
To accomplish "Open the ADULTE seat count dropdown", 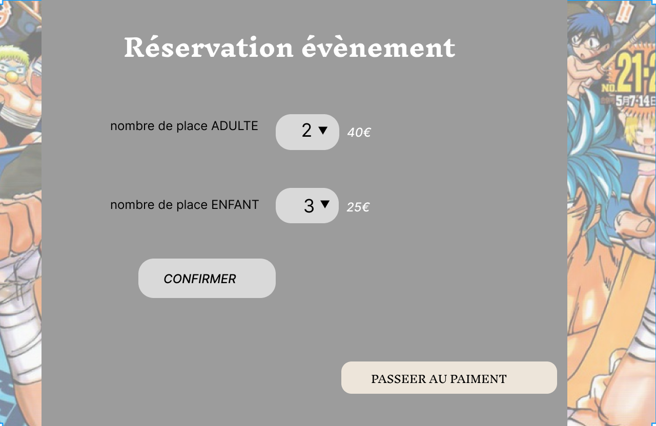I will [x=307, y=132].
